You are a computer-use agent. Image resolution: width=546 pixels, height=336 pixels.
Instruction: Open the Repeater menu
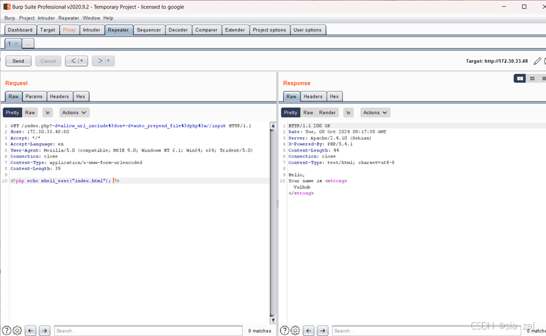pyautogui.click(x=68, y=18)
